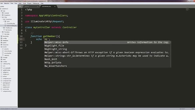
Task: Choose Helper::strings-str_is autocomplete suggestion
Action: pos(107,56)
